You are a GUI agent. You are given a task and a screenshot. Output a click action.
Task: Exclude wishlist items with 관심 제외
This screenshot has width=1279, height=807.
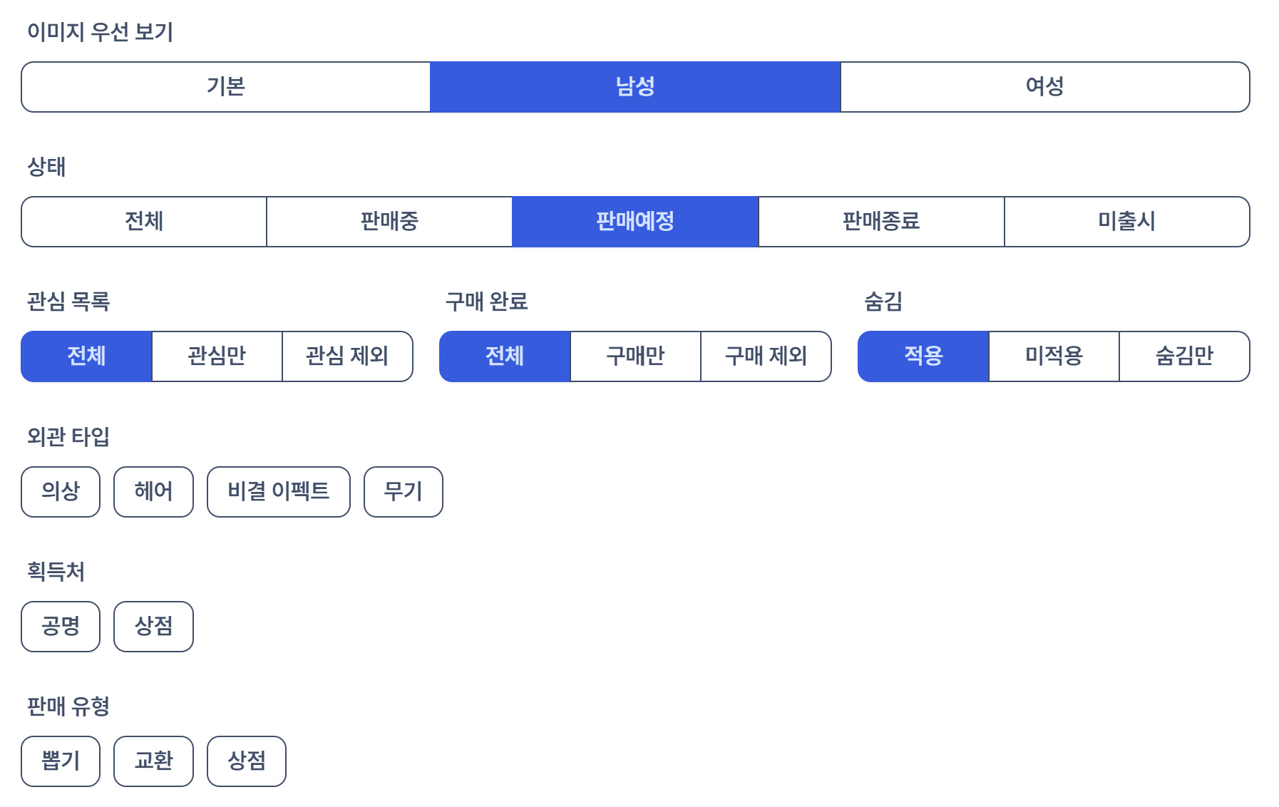(347, 356)
